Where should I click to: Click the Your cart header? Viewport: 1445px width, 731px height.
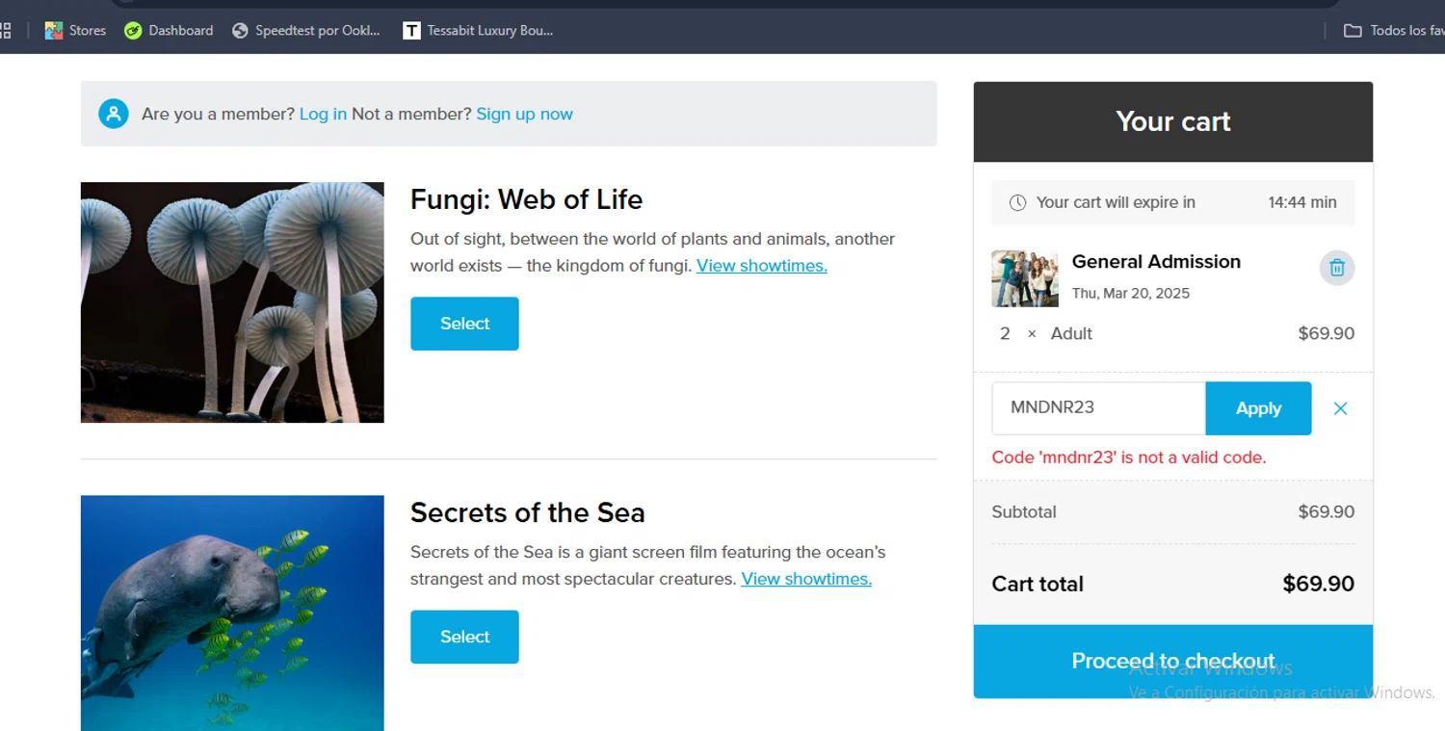(1173, 121)
